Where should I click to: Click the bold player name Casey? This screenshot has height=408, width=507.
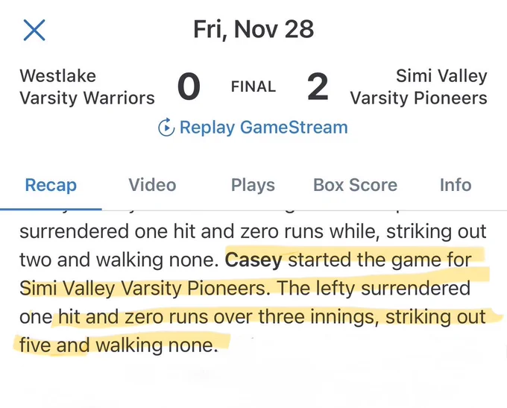coord(253,260)
